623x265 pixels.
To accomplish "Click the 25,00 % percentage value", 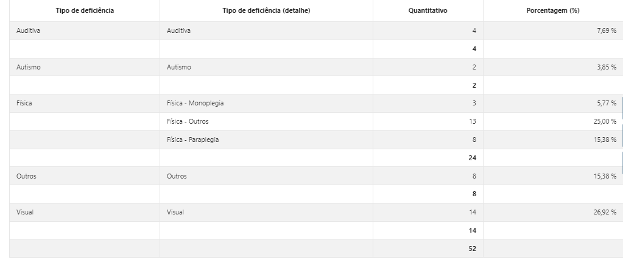I will (605, 122).
